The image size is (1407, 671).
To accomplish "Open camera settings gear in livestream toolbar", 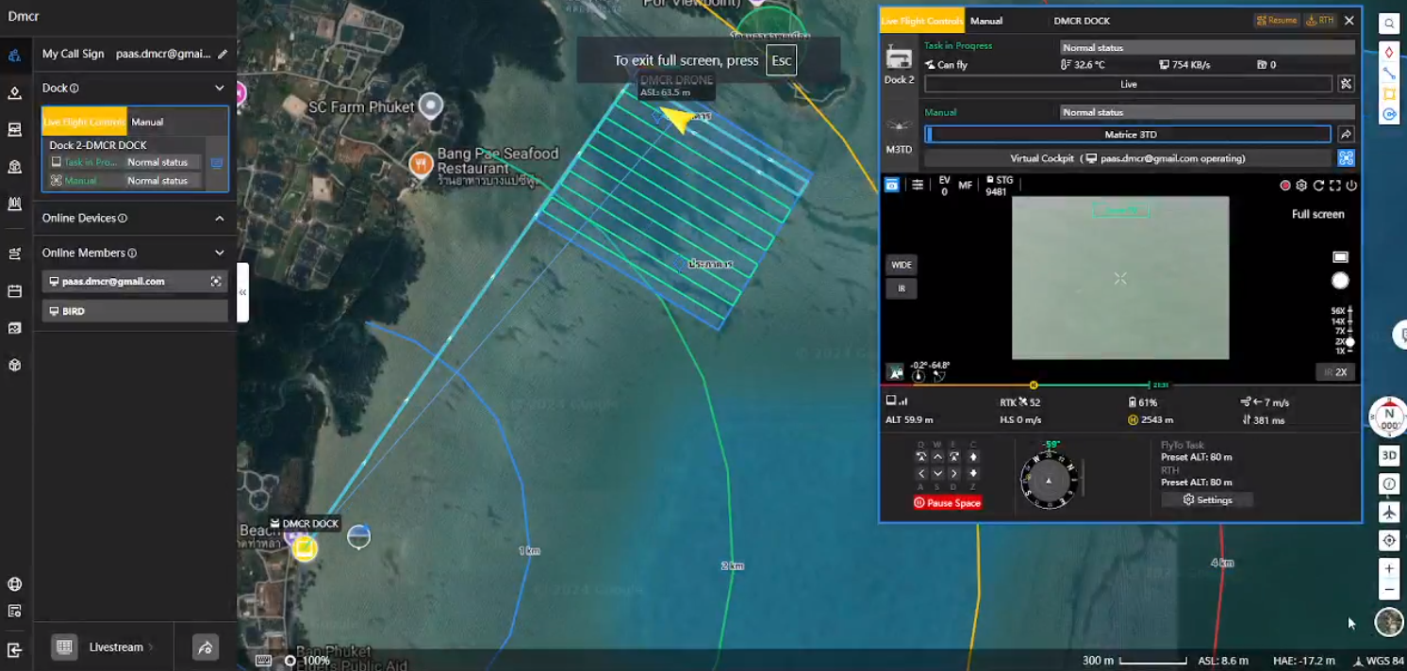I will (x=1301, y=186).
